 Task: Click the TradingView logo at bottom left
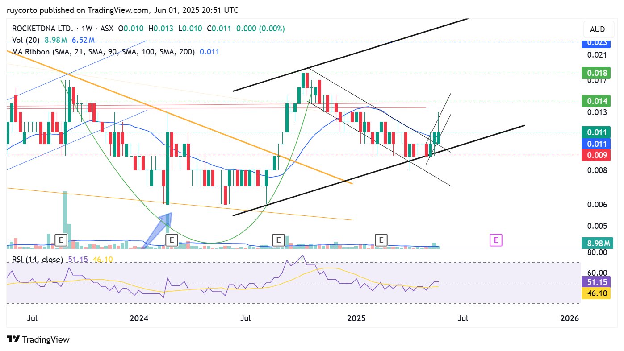[38, 339]
